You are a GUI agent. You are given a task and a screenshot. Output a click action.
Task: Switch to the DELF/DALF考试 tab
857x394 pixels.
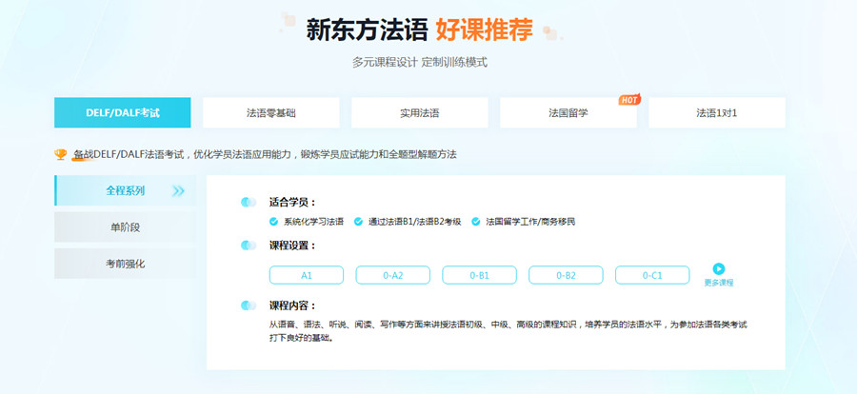coord(123,112)
